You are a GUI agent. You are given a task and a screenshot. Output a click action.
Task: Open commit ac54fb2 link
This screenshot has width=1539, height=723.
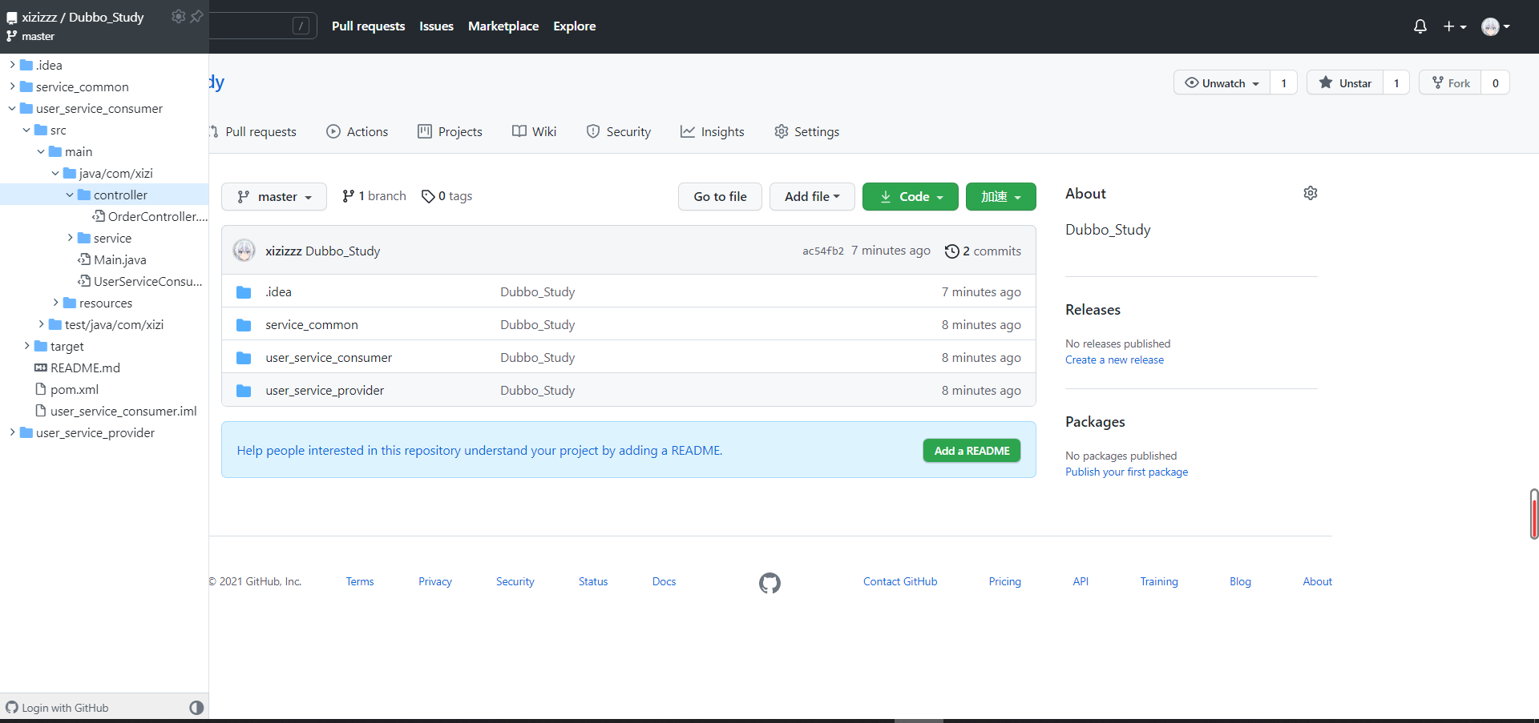coord(823,251)
